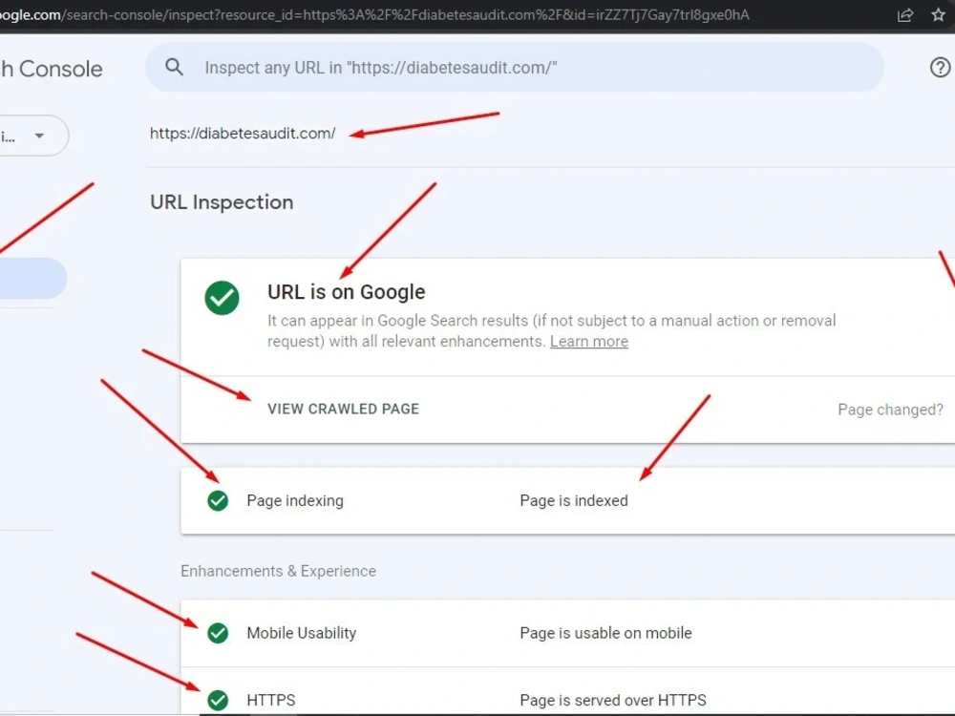The width and height of the screenshot is (955, 716).
Task: Expand the Page indexing row
Action: click(567, 500)
